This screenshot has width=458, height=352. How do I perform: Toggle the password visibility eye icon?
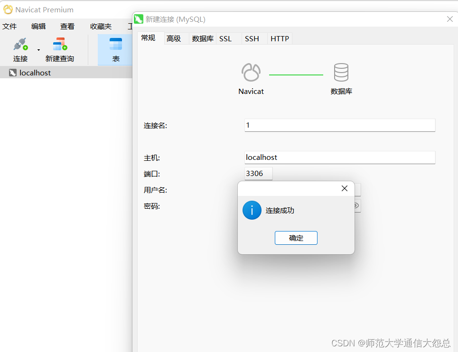(356, 206)
